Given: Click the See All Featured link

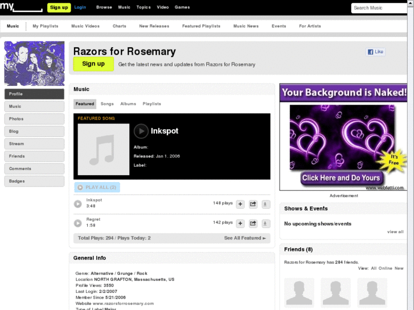Looking at the screenshot, I should click(245, 238).
